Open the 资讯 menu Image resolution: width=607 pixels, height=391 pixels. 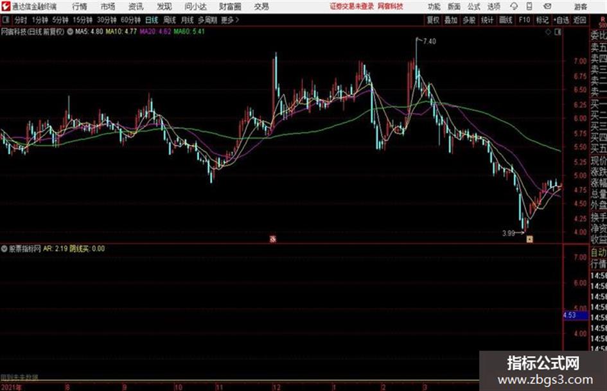coord(136,6)
